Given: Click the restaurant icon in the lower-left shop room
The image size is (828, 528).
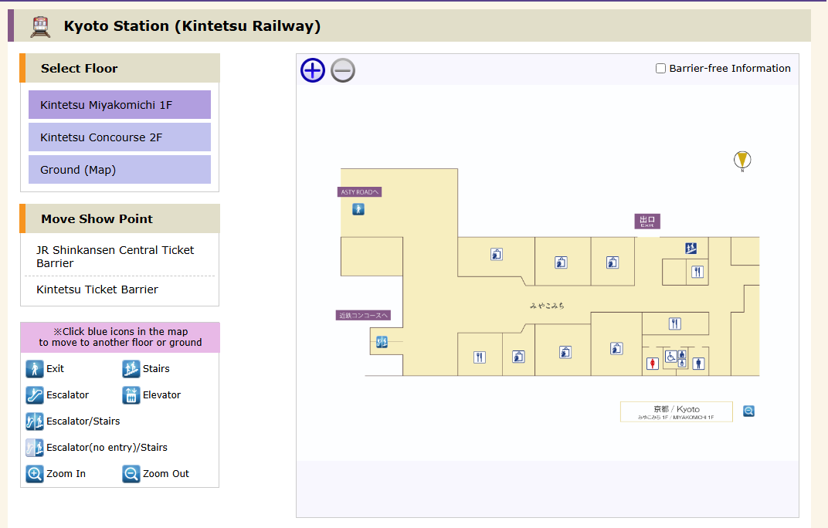Looking at the screenshot, I should pos(480,357).
